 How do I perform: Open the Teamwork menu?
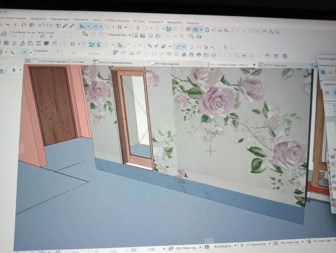tap(81, 20)
